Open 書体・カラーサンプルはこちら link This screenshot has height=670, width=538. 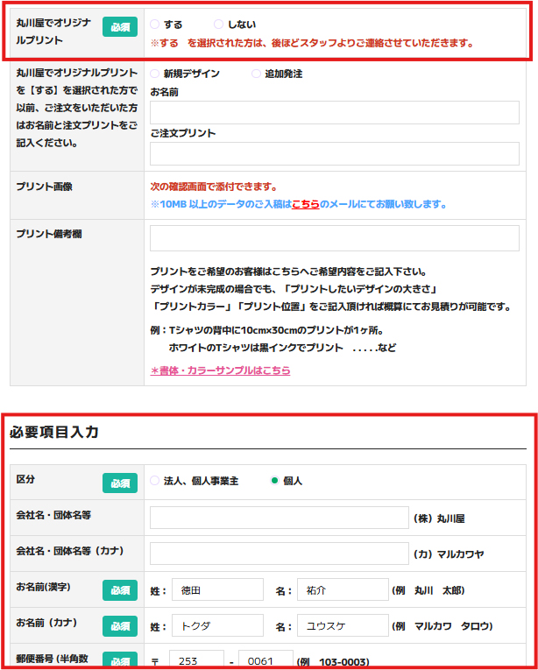click(x=220, y=370)
